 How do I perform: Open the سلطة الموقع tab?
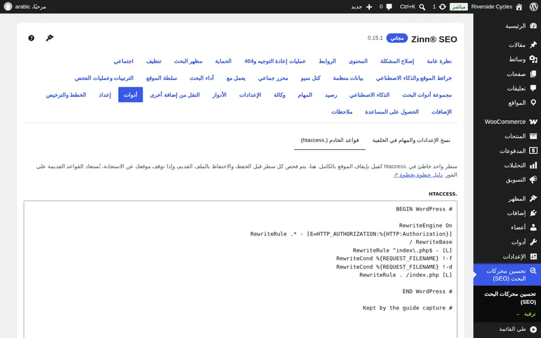(162, 78)
